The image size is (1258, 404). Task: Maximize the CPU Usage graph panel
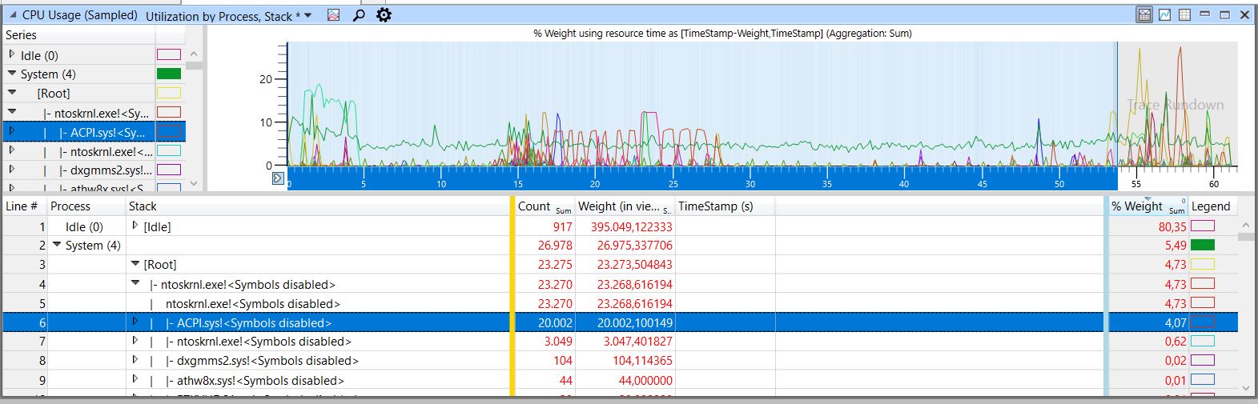[x=1224, y=15]
